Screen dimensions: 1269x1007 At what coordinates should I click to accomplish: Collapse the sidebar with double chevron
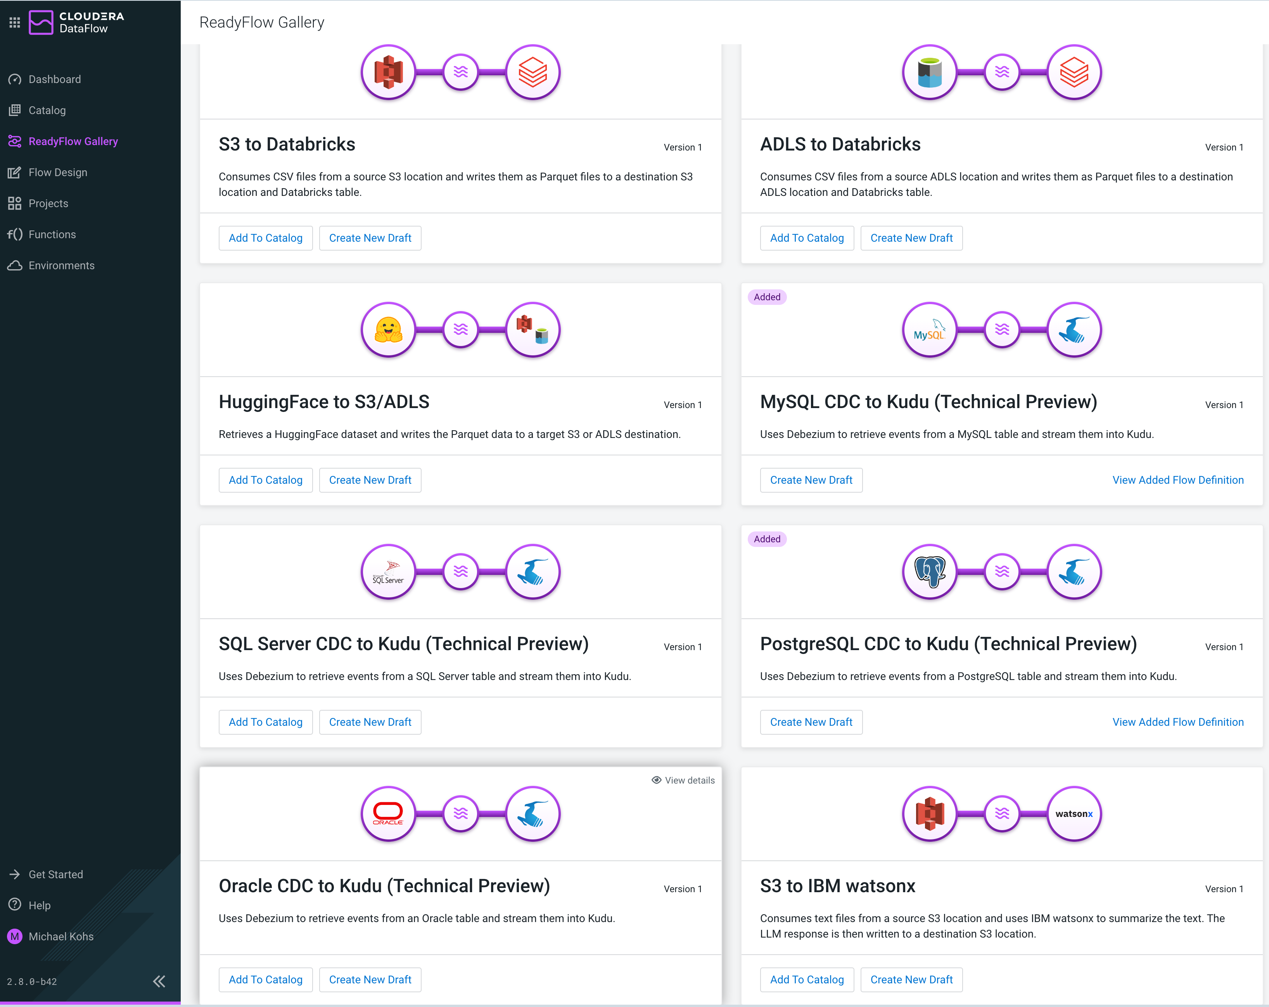[159, 981]
